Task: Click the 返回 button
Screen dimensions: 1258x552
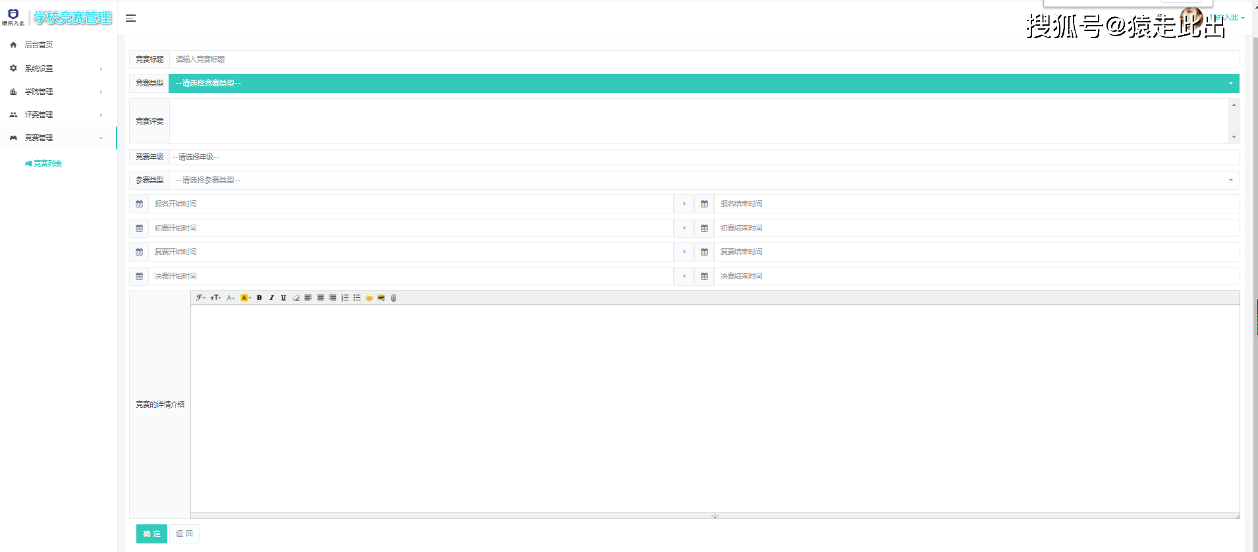Action: pos(184,534)
